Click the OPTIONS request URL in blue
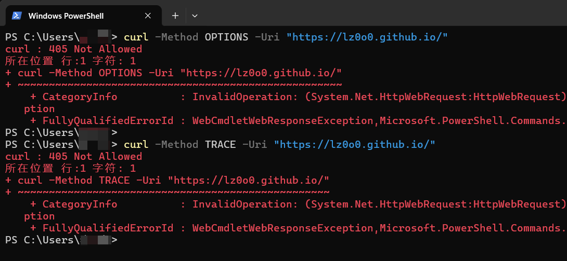The image size is (567, 261). click(x=367, y=37)
